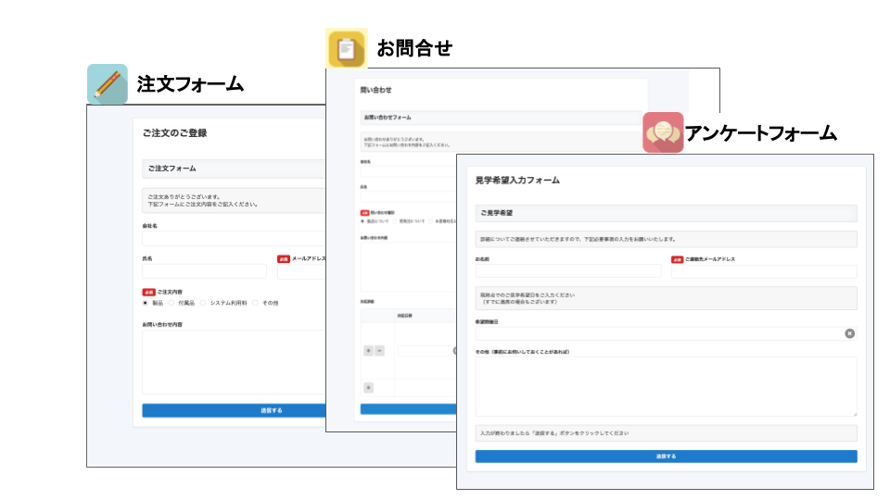Submit the 見学希望入力フォーム with 送信する
The height and width of the screenshot is (500, 890).
coord(666,456)
